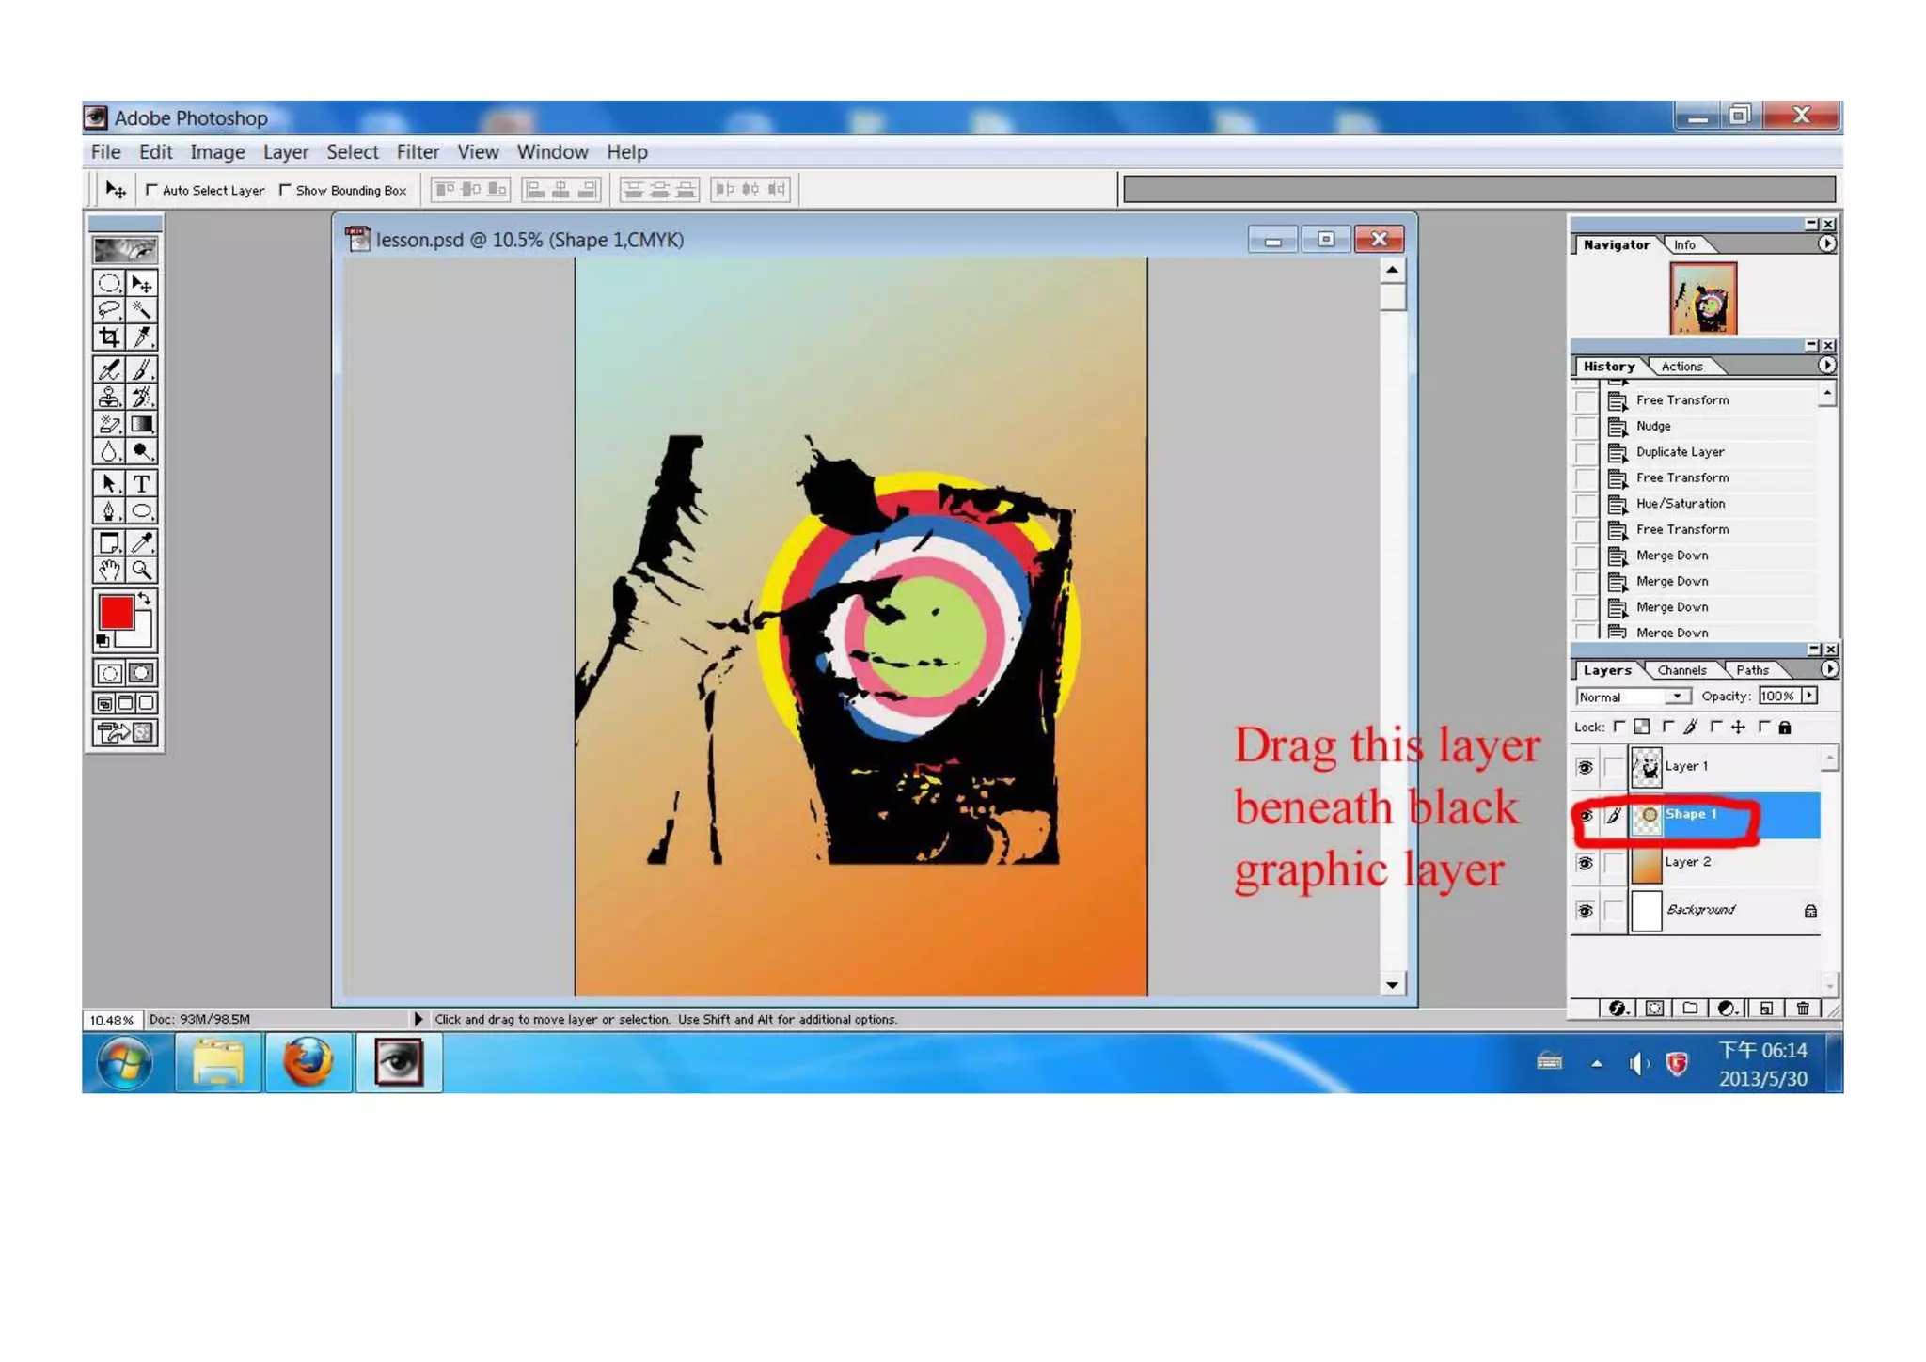Screen dimensions: 1926x1362
Task: Open the Opacity slider arrow
Action: [1809, 696]
